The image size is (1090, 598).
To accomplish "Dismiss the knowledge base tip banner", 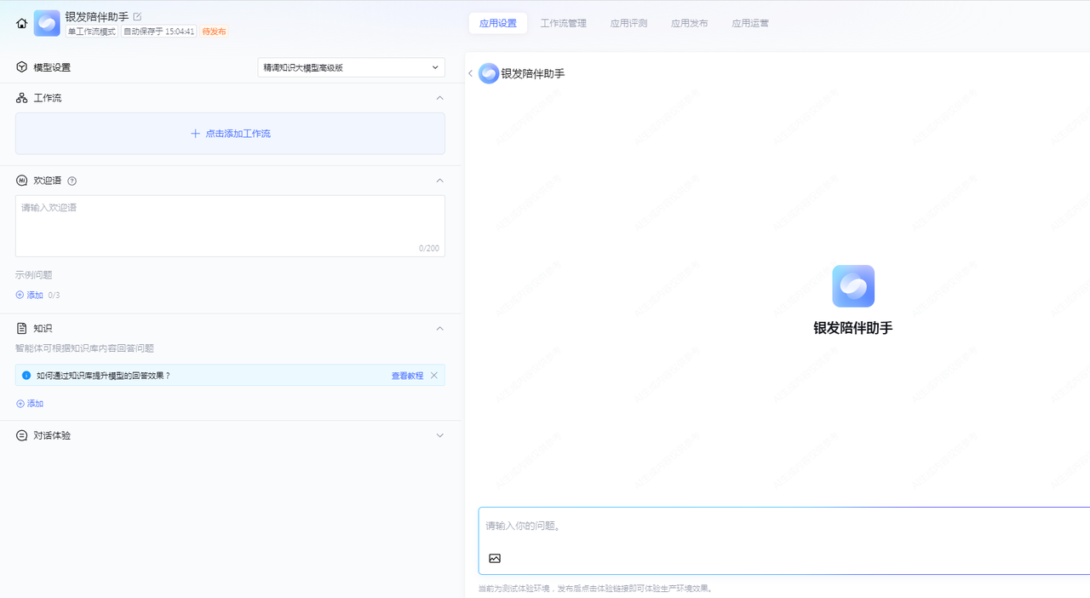I will pos(434,376).
